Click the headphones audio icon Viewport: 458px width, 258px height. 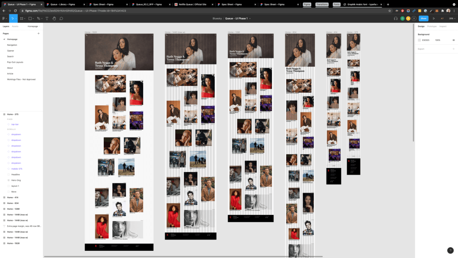click(x=396, y=18)
